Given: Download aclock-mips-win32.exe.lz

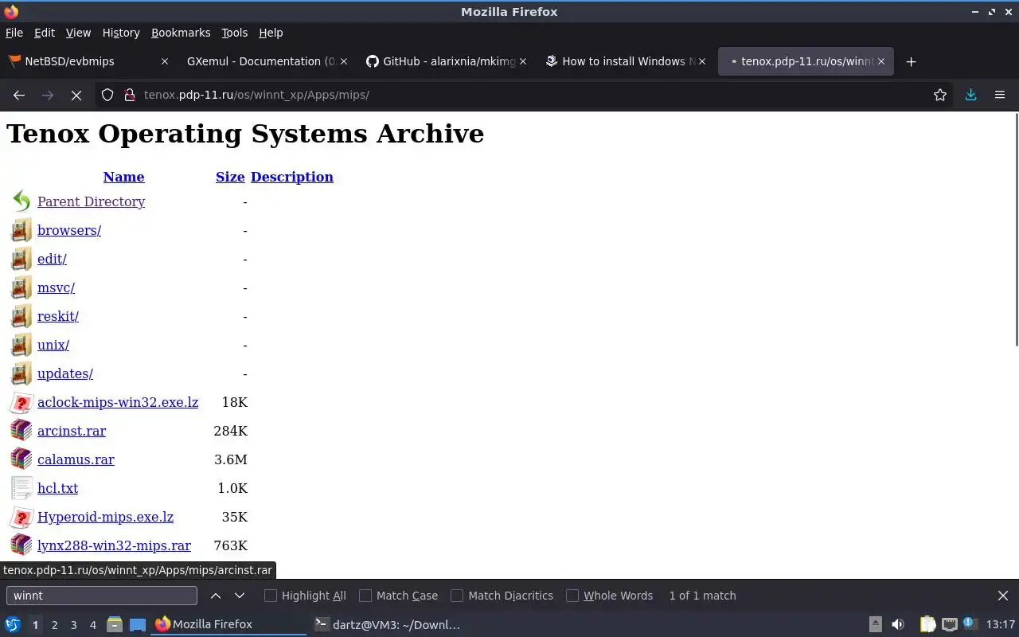Looking at the screenshot, I should click(x=118, y=402).
